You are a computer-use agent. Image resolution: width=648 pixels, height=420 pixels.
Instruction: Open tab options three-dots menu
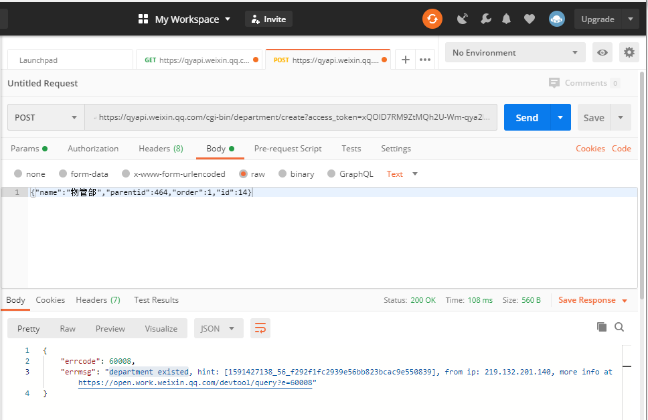[x=425, y=60]
